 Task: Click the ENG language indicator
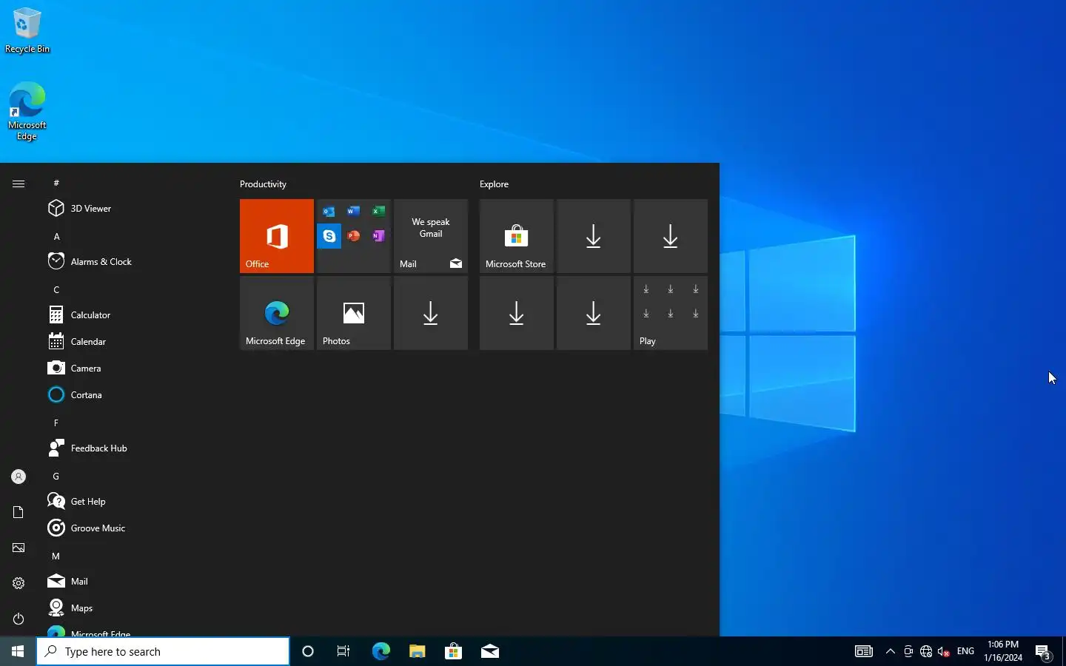(x=965, y=651)
